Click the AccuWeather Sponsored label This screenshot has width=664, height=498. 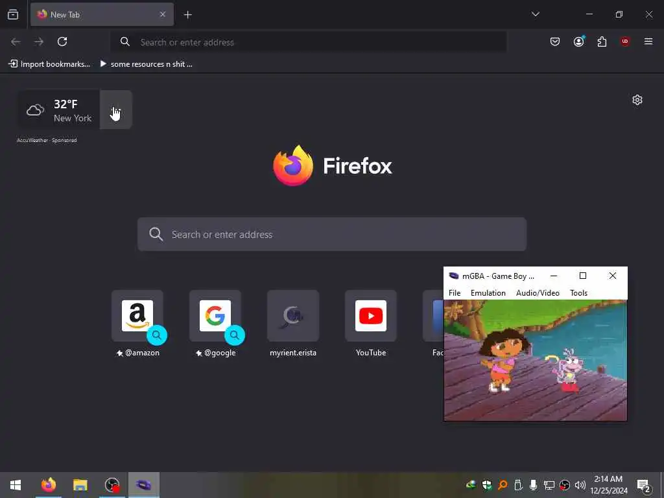(47, 140)
